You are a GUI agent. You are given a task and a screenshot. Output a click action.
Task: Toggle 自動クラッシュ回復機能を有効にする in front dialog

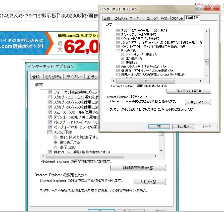tap(118, 66)
